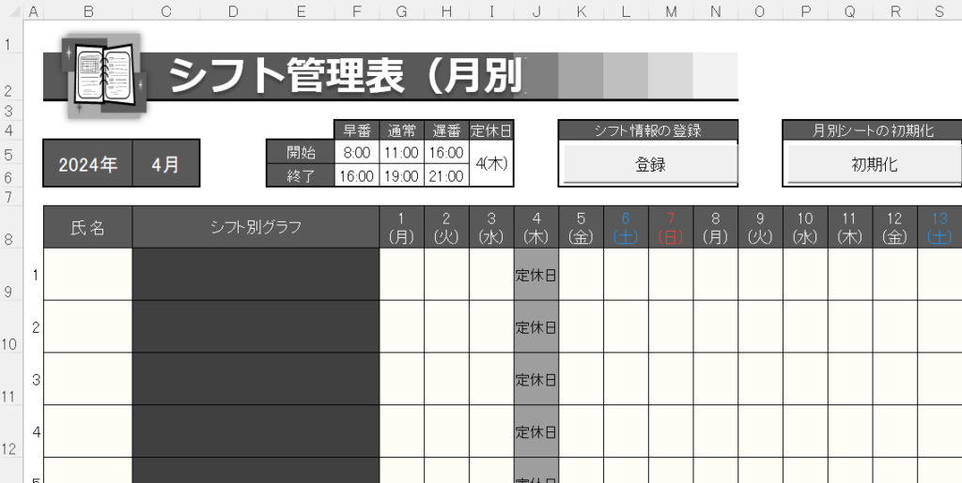962x483 pixels.
Task: Click the シフト別グラフ header cell
Action: click(x=256, y=228)
